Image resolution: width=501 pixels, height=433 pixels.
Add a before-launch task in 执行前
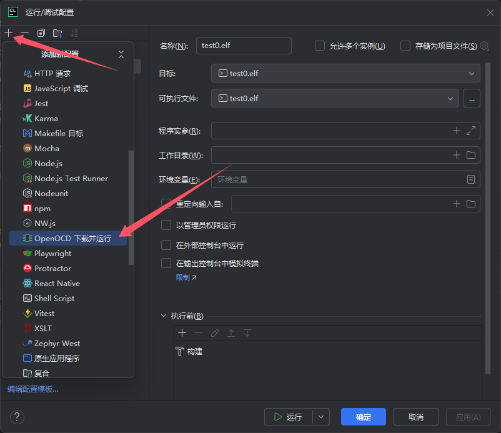tap(182, 333)
